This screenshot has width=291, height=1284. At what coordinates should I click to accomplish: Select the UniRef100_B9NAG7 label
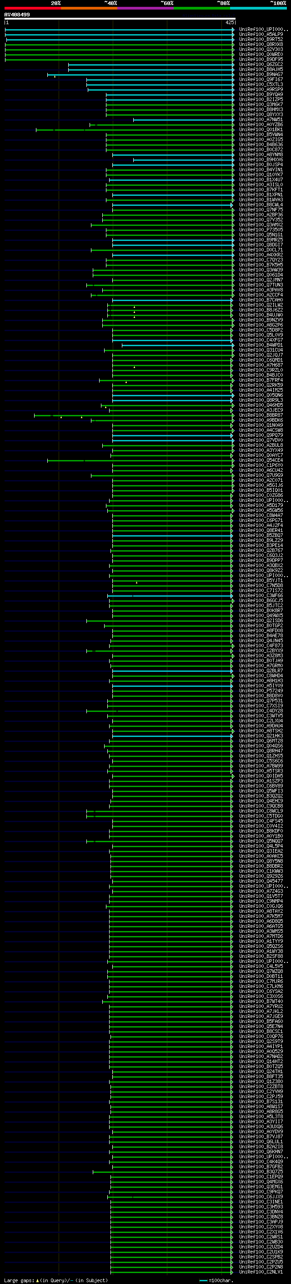point(261,75)
